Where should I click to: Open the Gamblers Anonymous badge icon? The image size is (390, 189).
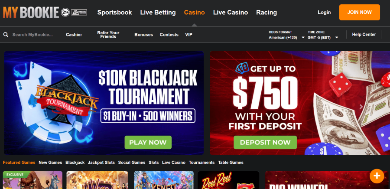(79, 12)
